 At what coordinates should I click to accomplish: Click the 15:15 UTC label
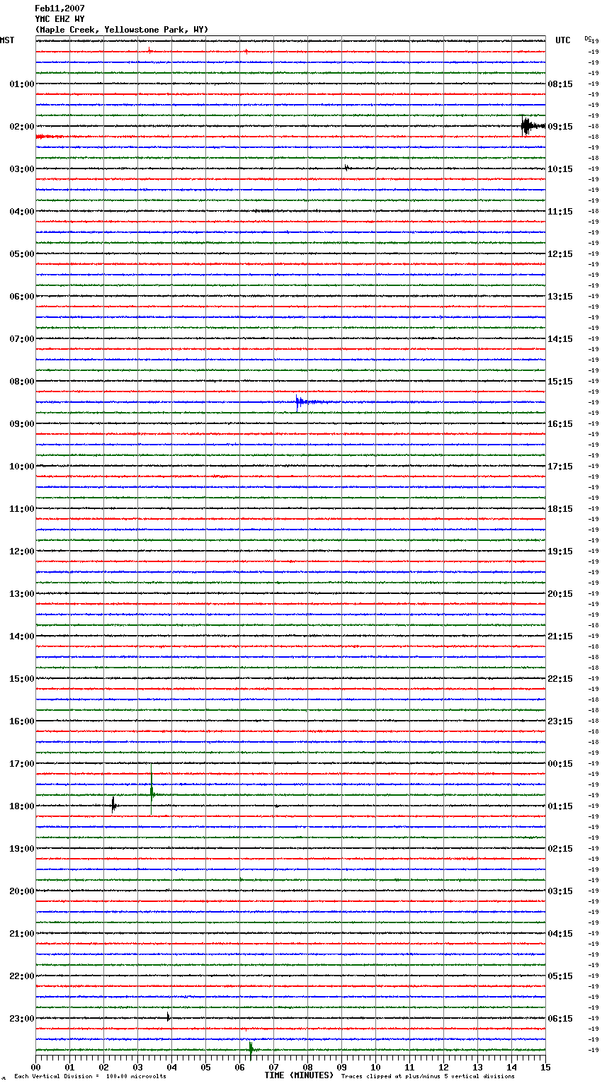[x=560, y=382]
